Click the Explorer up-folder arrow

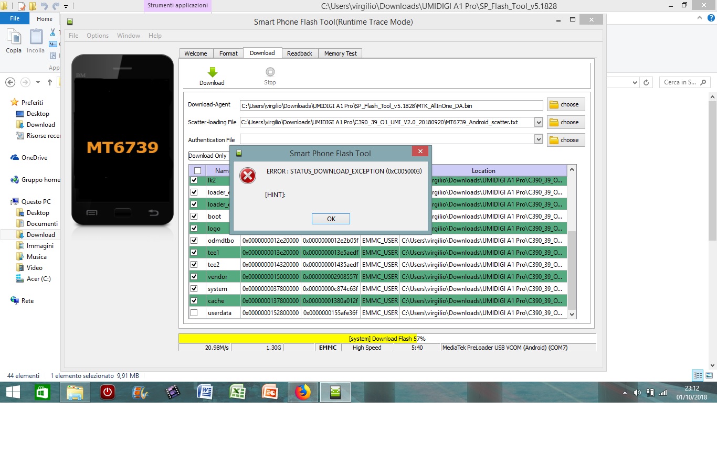50,82
